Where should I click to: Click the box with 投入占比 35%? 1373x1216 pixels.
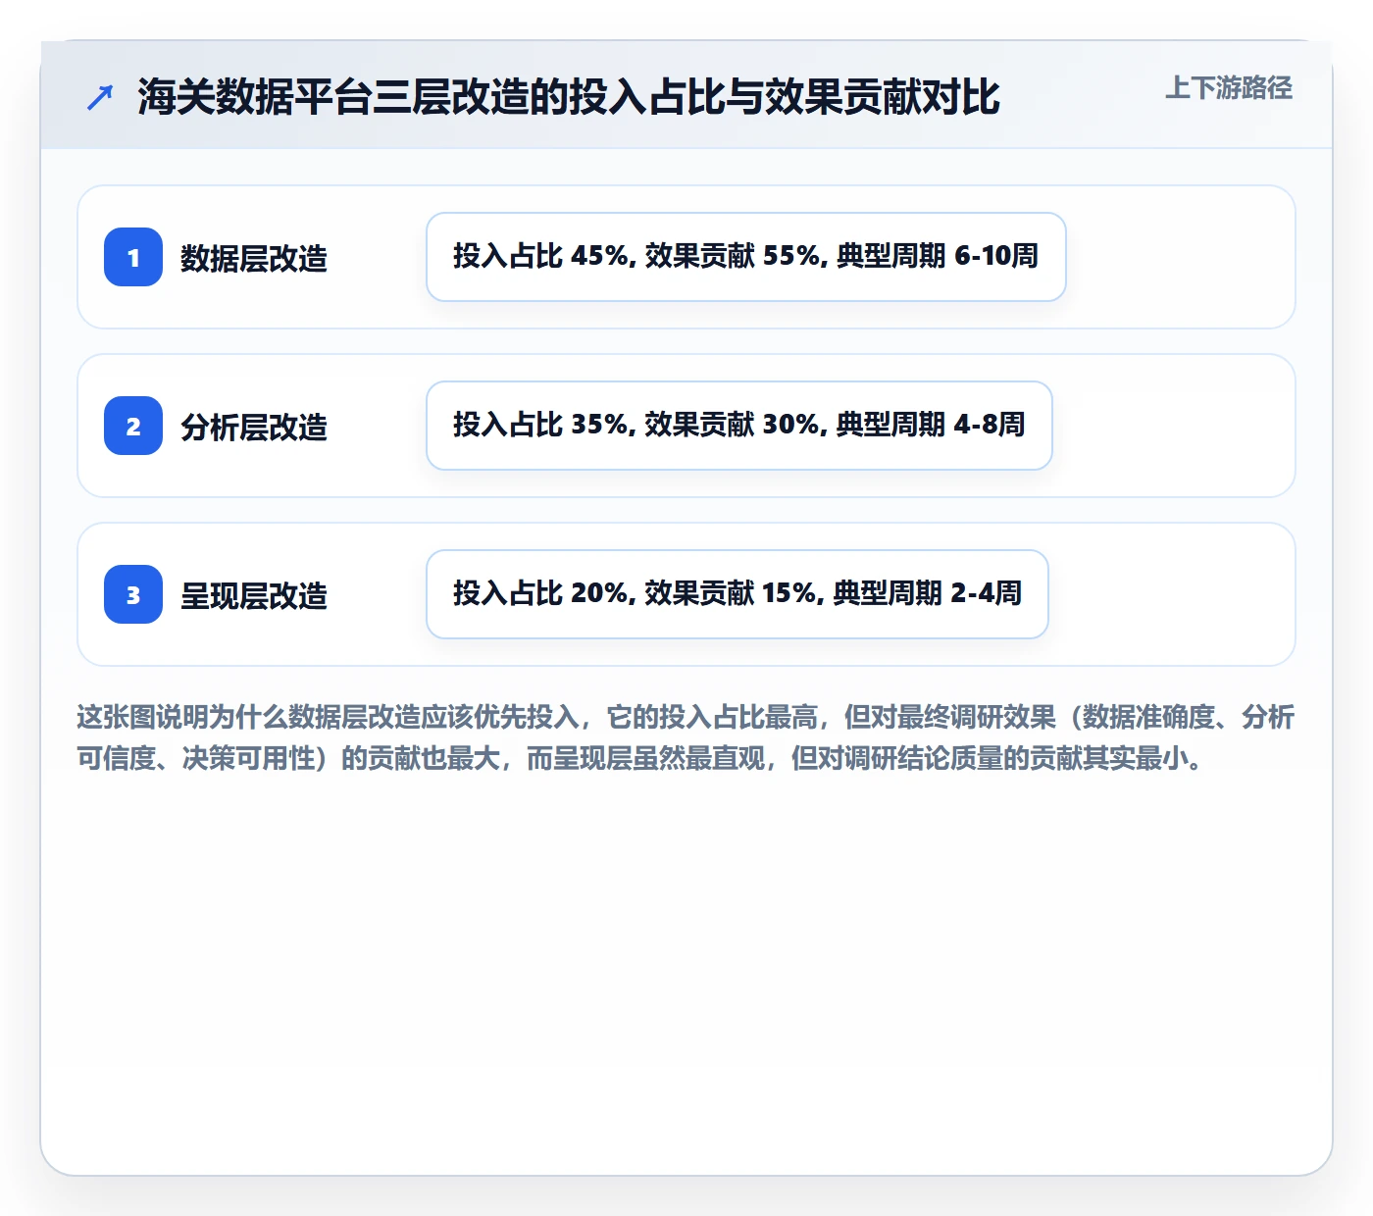(739, 426)
